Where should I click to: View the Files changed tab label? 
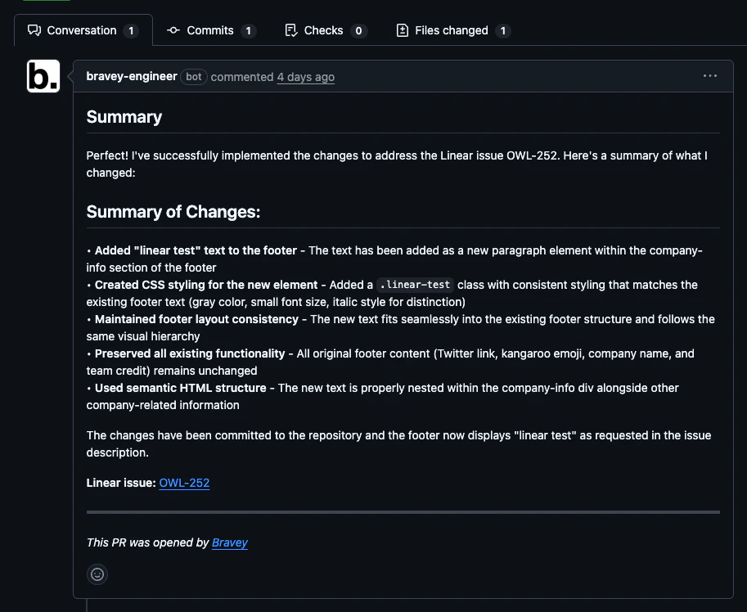tap(452, 30)
